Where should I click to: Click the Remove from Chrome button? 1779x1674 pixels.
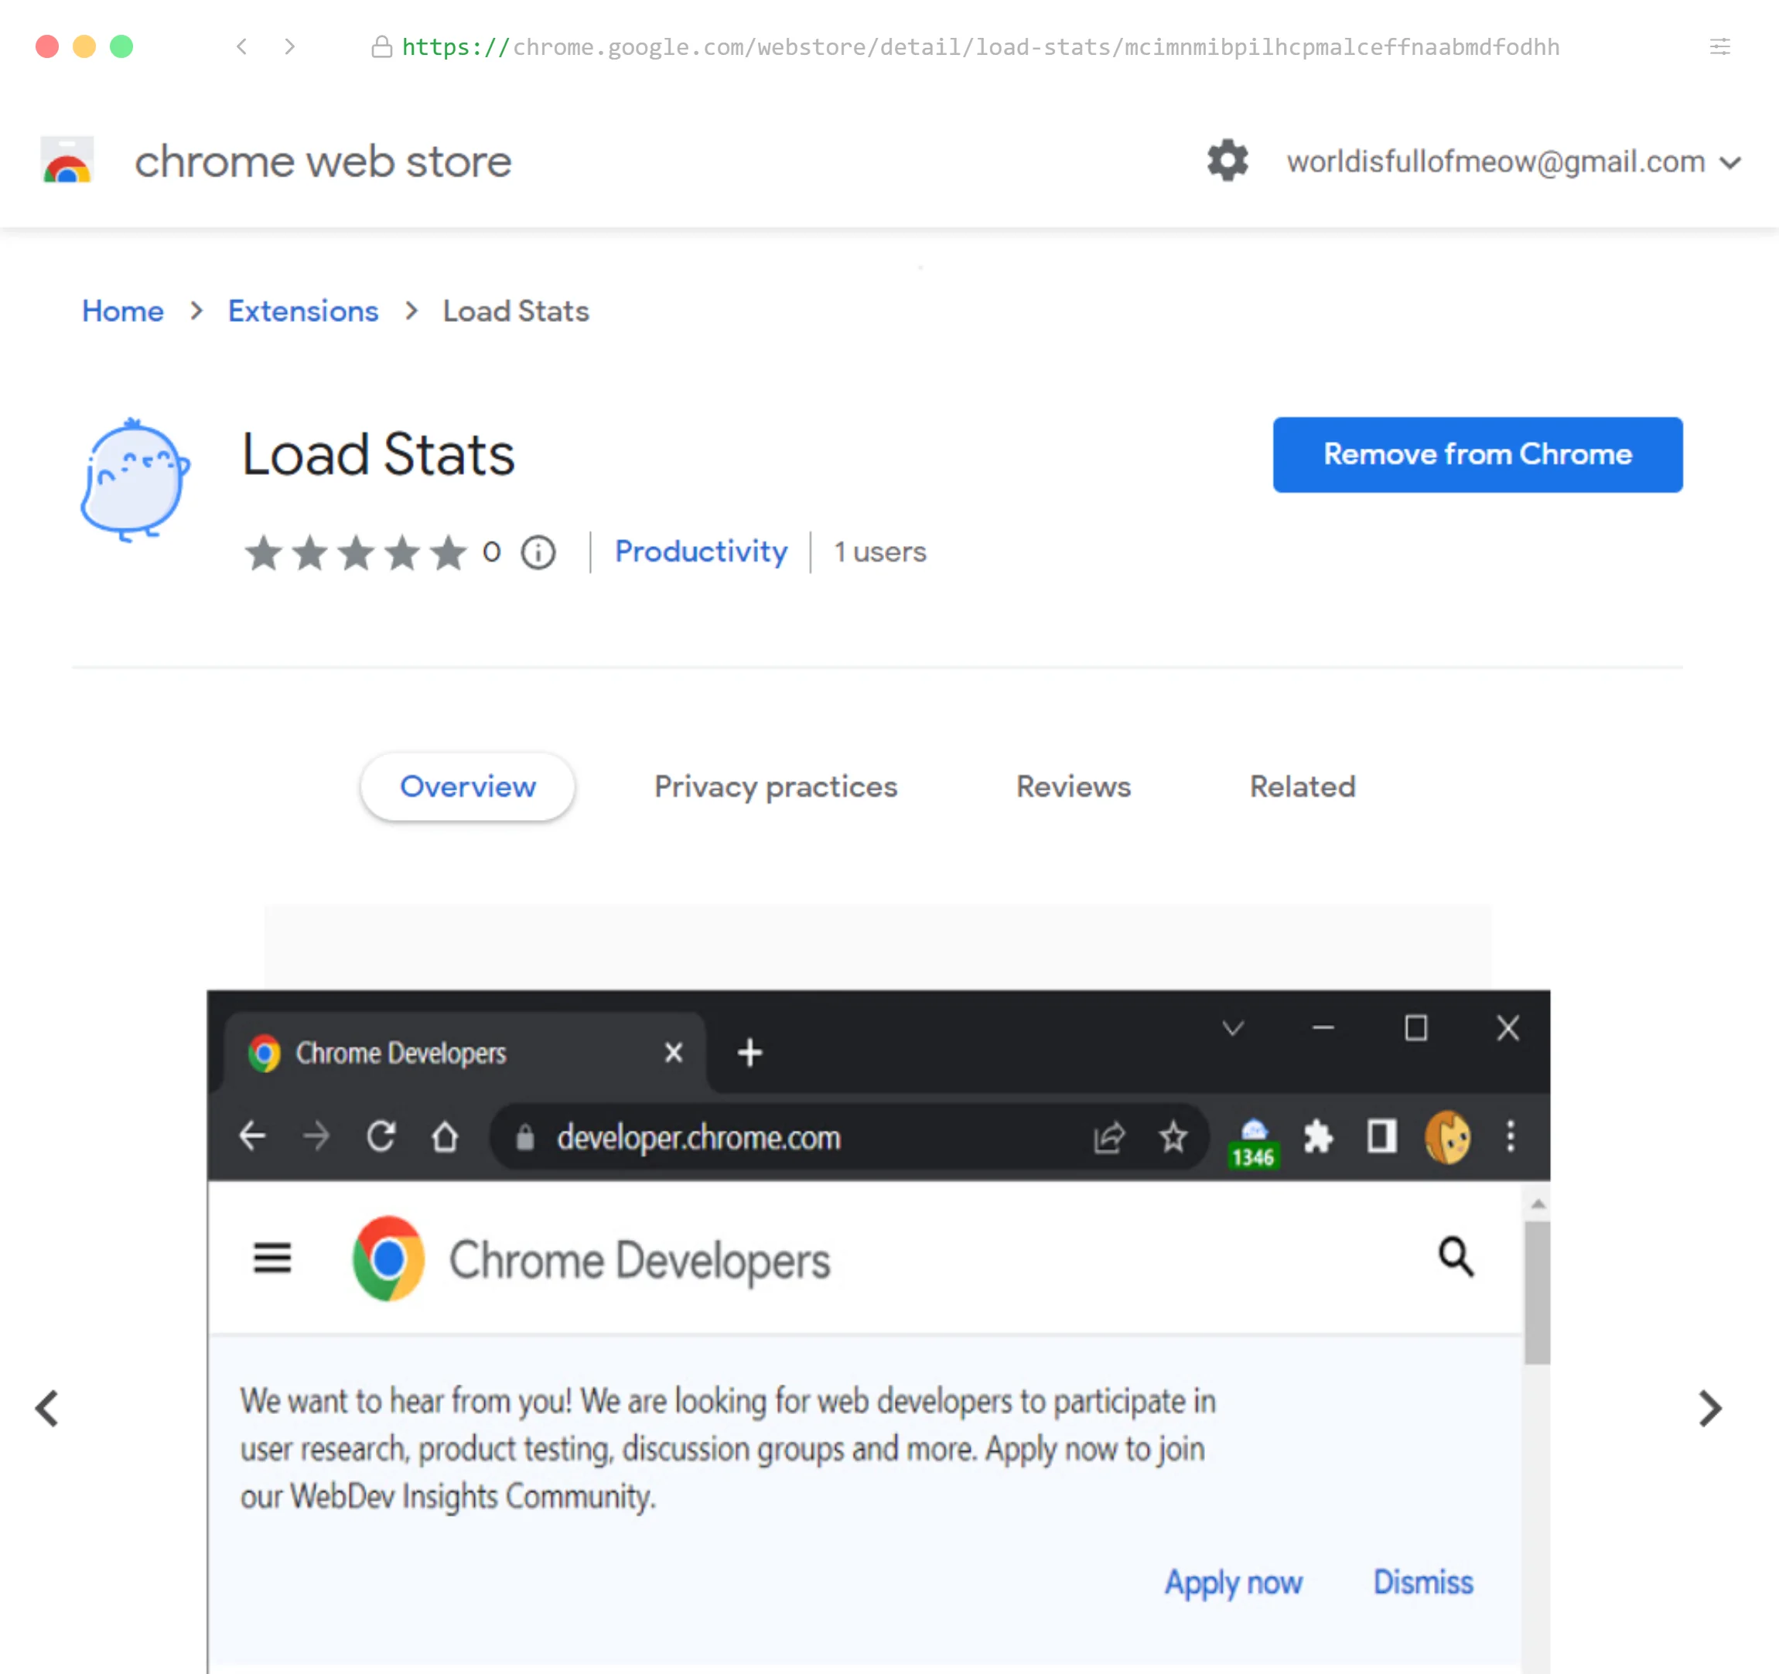coord(1477,455)
